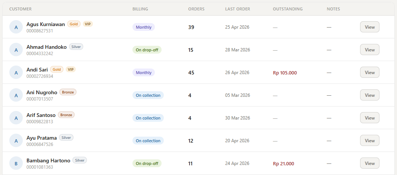Open View for Arif Santoso
Screen dimensions: 397x175
click(x=370, y=118)
